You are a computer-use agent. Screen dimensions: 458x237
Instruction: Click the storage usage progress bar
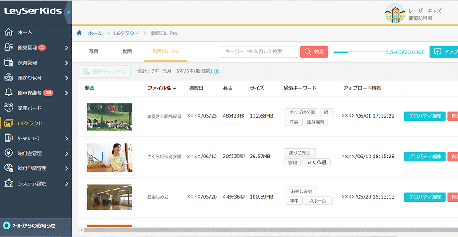pyautogui.click(x=358, y=52)
